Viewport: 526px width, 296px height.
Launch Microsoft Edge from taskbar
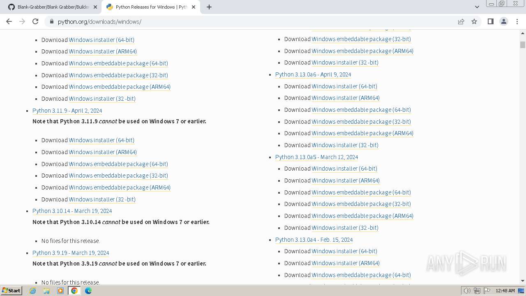coord(88,291)
